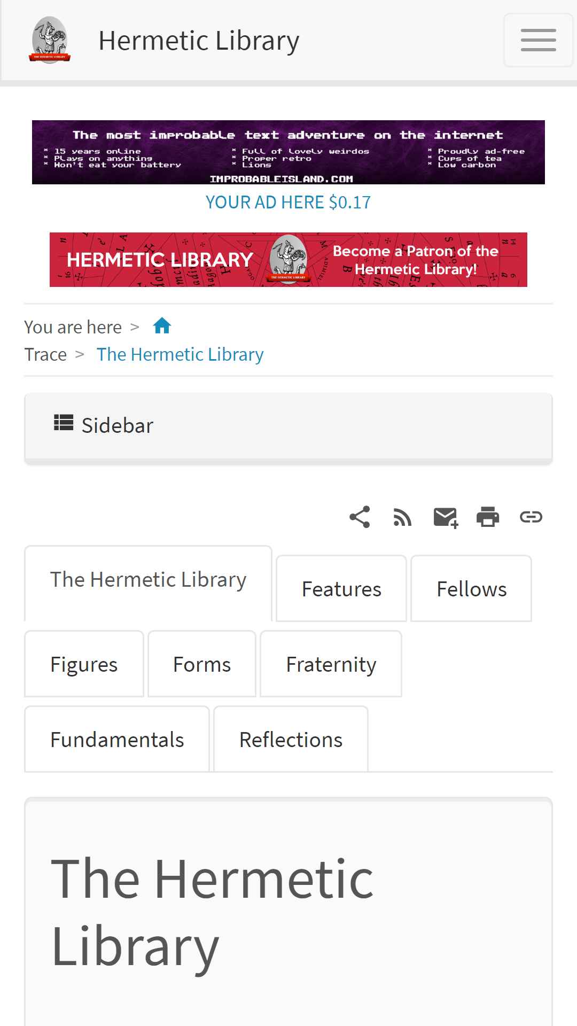This screenshot has width=577, height=1026.
Task: Open the Reflections tab
Action: click(291, 740)
